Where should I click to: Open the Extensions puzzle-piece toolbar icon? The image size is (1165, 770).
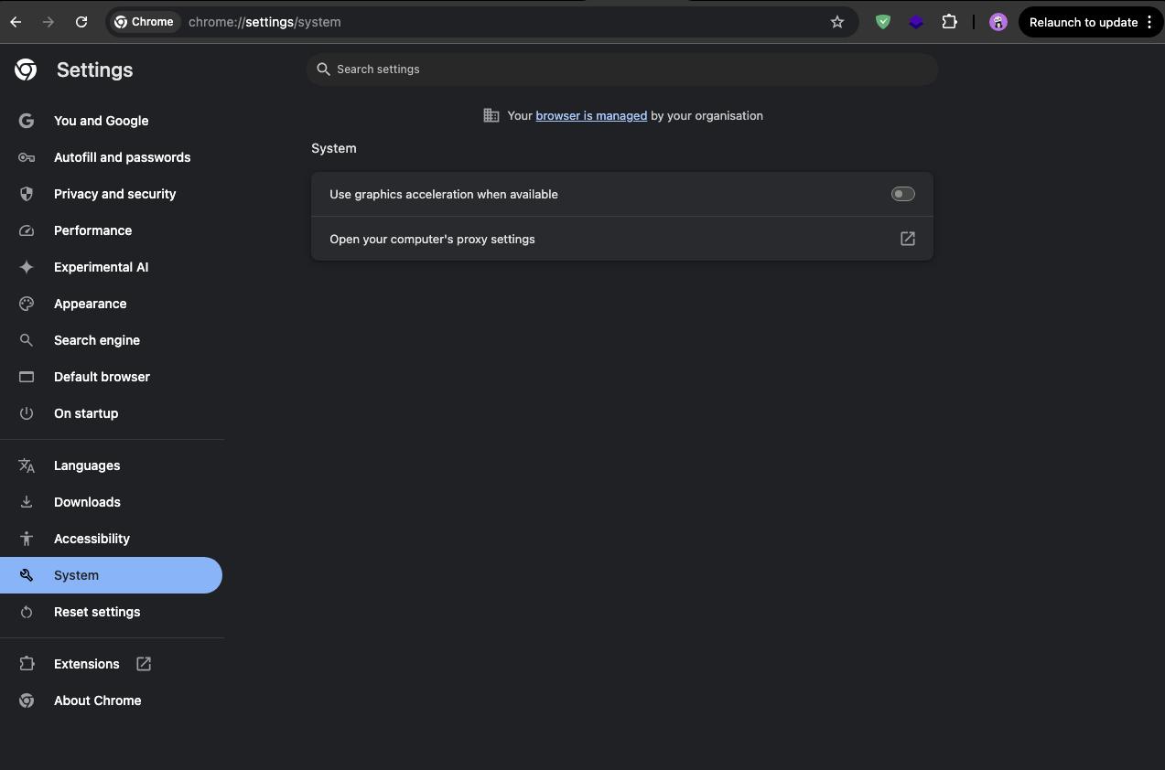(x=949, y=21)
